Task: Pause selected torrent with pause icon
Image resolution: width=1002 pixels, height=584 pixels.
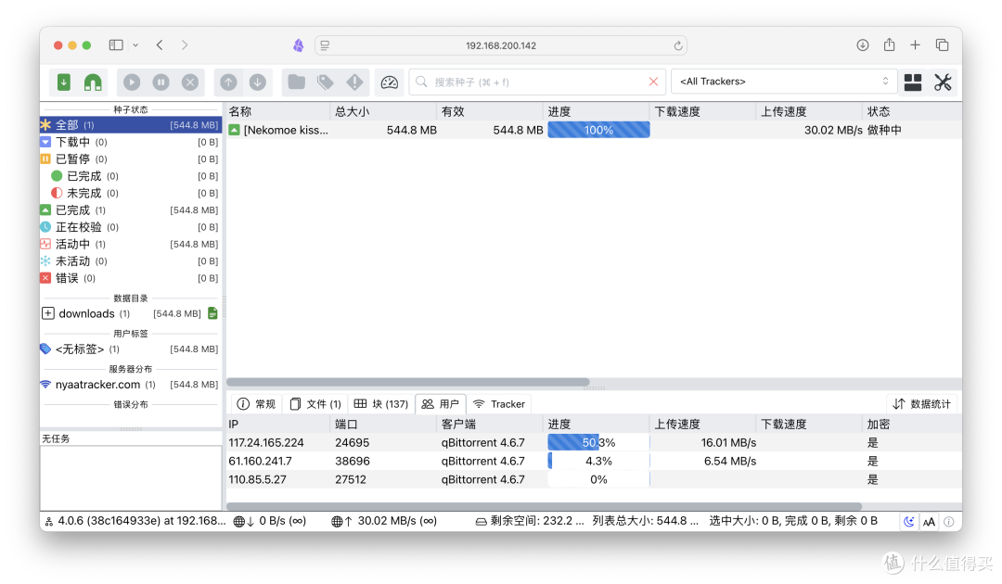Action: click(x=161, y=83)
